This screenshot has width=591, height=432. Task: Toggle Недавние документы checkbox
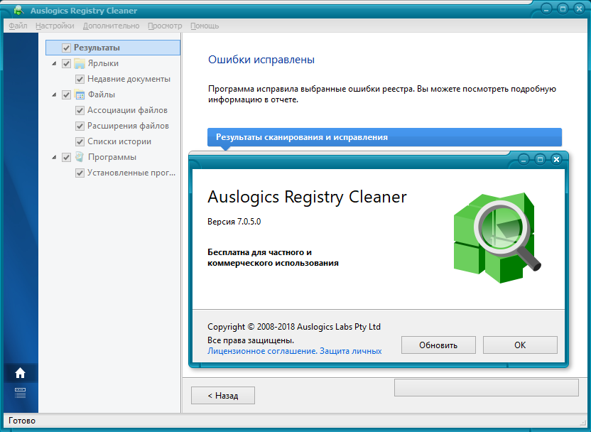(x=80, y=79)
